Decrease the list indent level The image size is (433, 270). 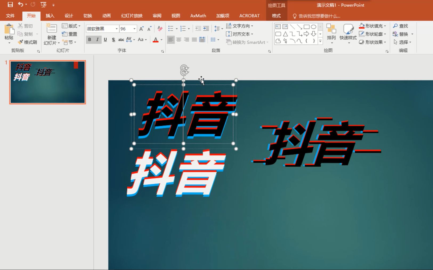tap(198, 29)
